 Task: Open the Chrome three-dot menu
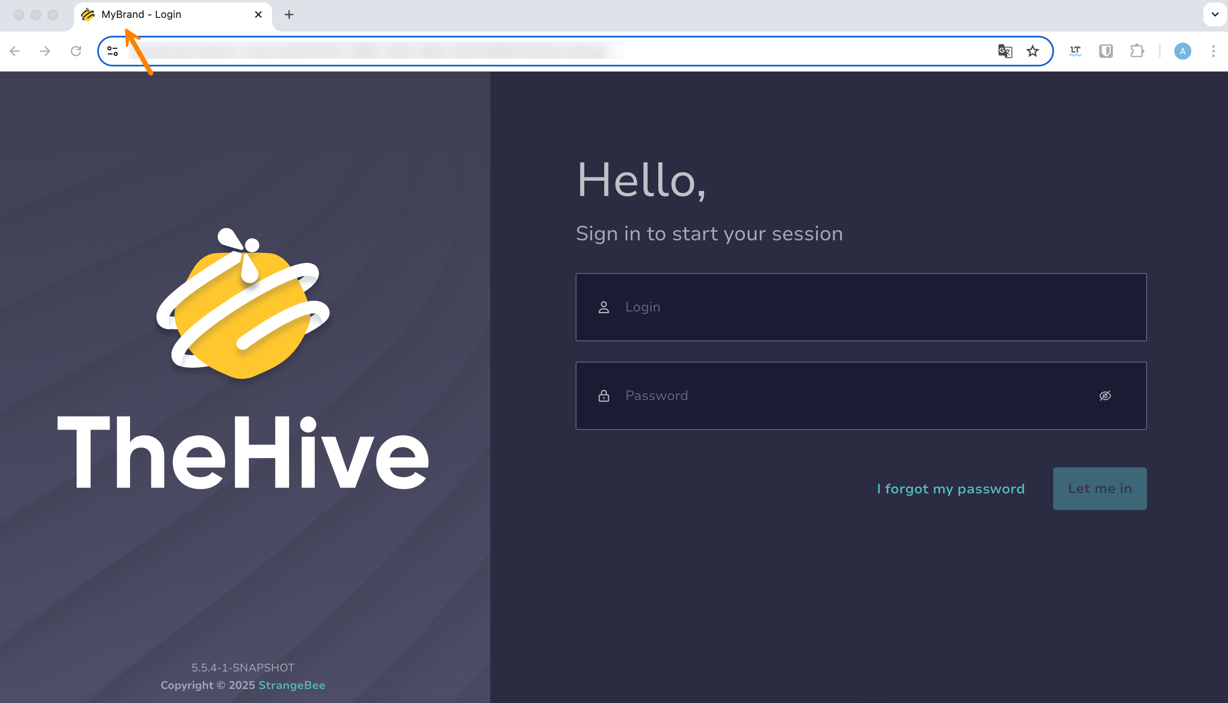(x=1213, y=51)
